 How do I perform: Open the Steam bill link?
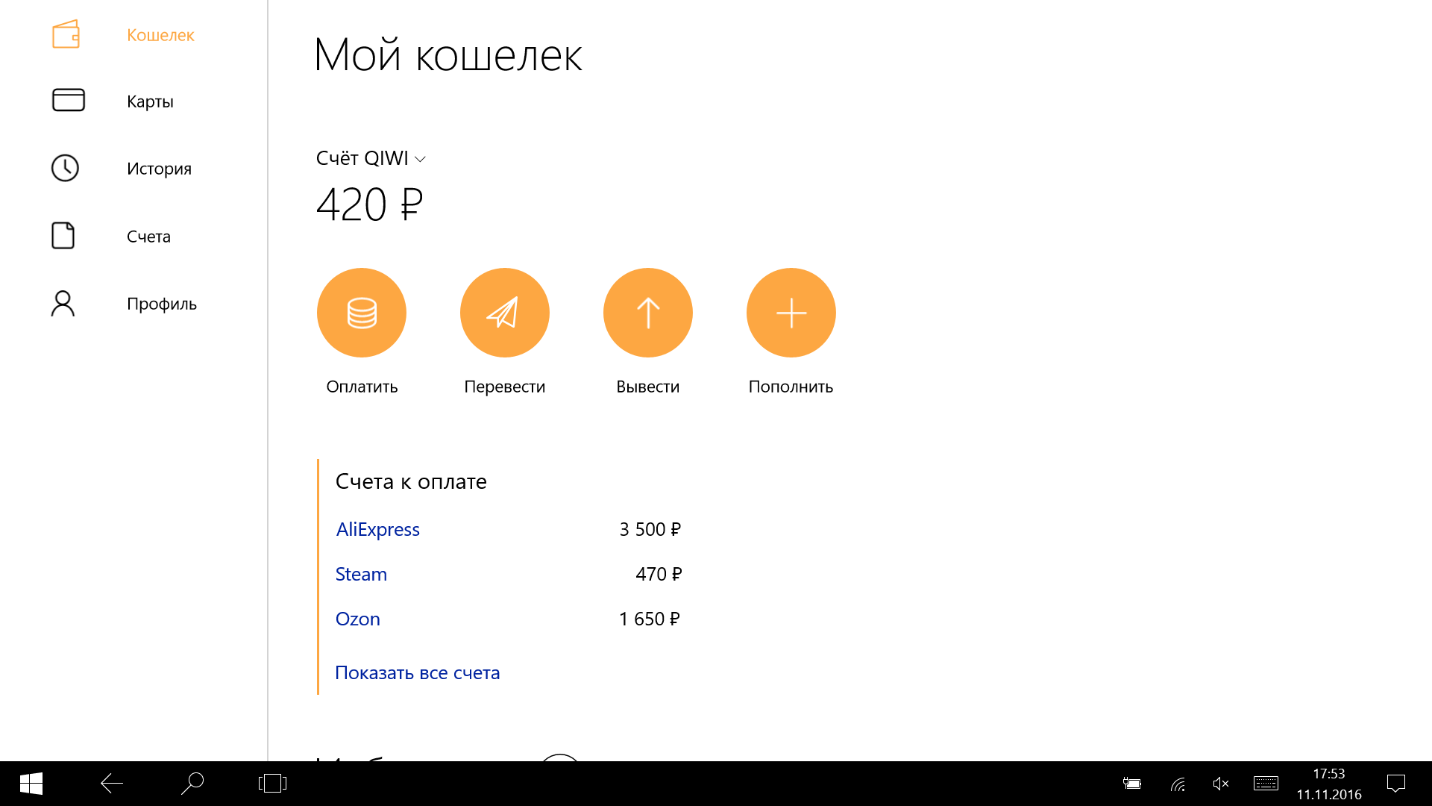(x=361, y=574)
